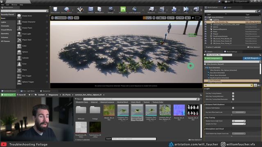Click the Play toolbar icon
The image size is (262, 147).
(186, 9)
